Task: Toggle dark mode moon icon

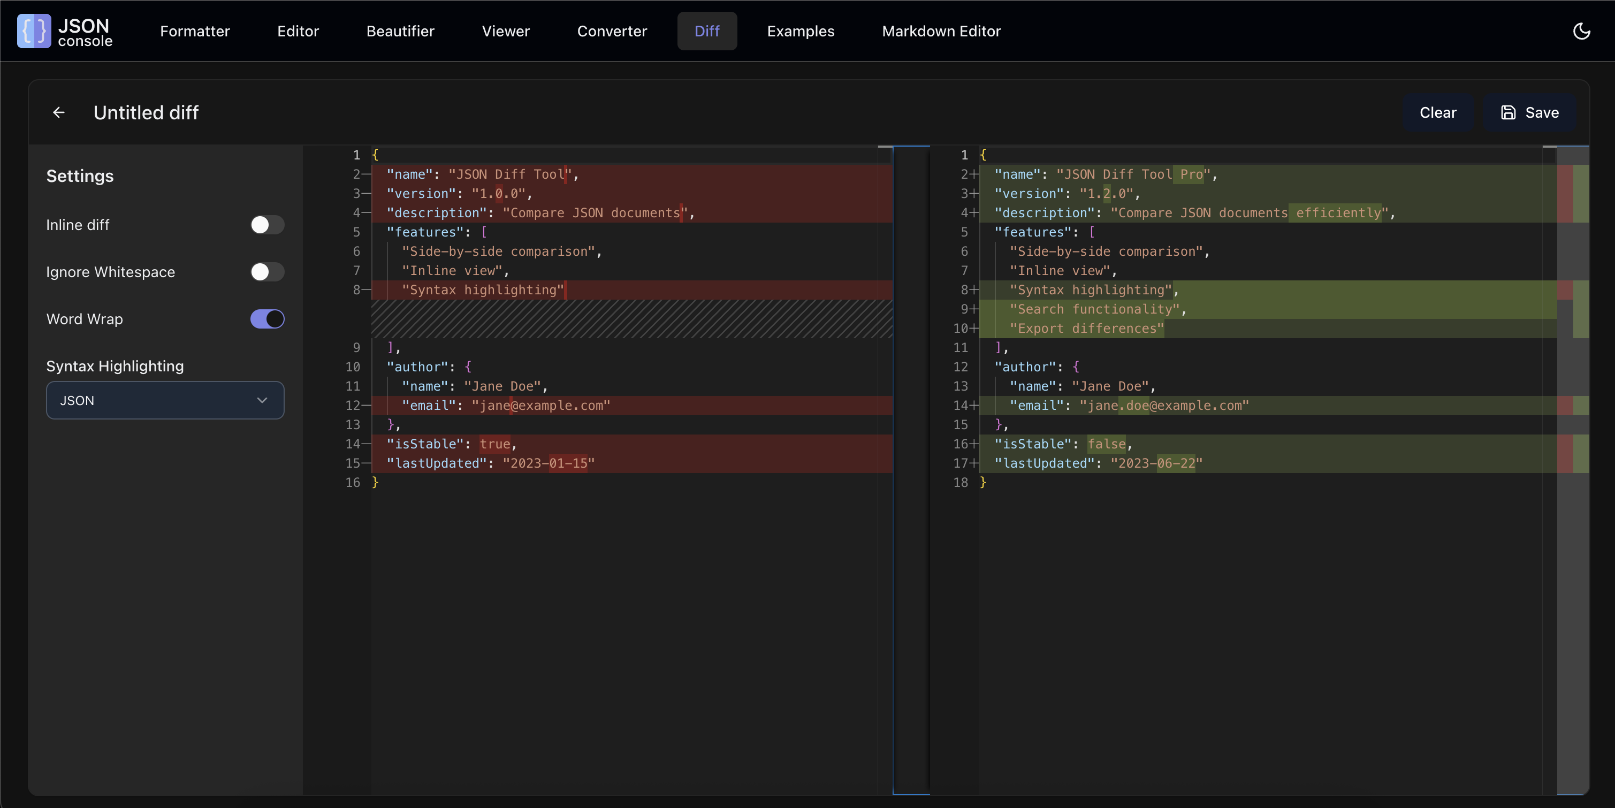Action: 1581,31
